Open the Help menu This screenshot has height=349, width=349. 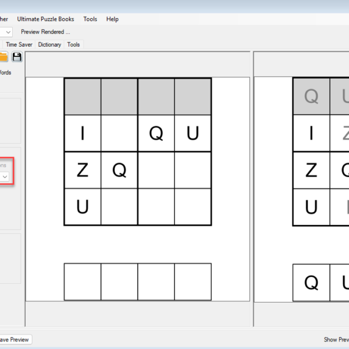112,19
